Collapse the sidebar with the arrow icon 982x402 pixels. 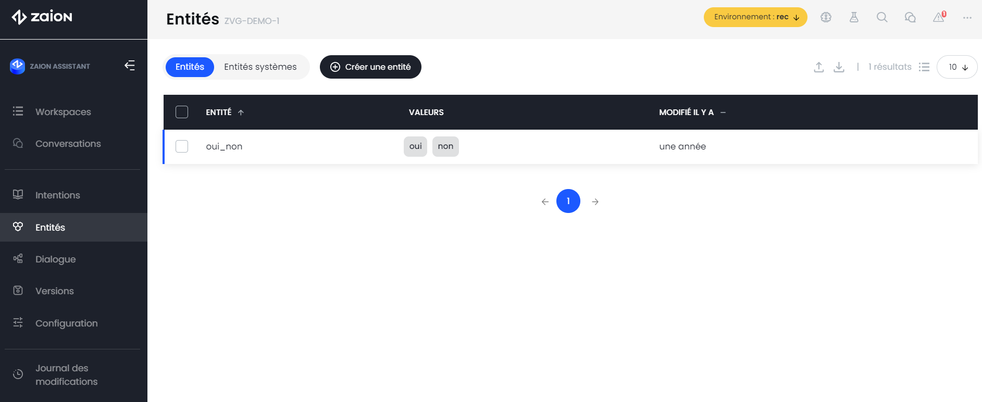click(130, 66)
